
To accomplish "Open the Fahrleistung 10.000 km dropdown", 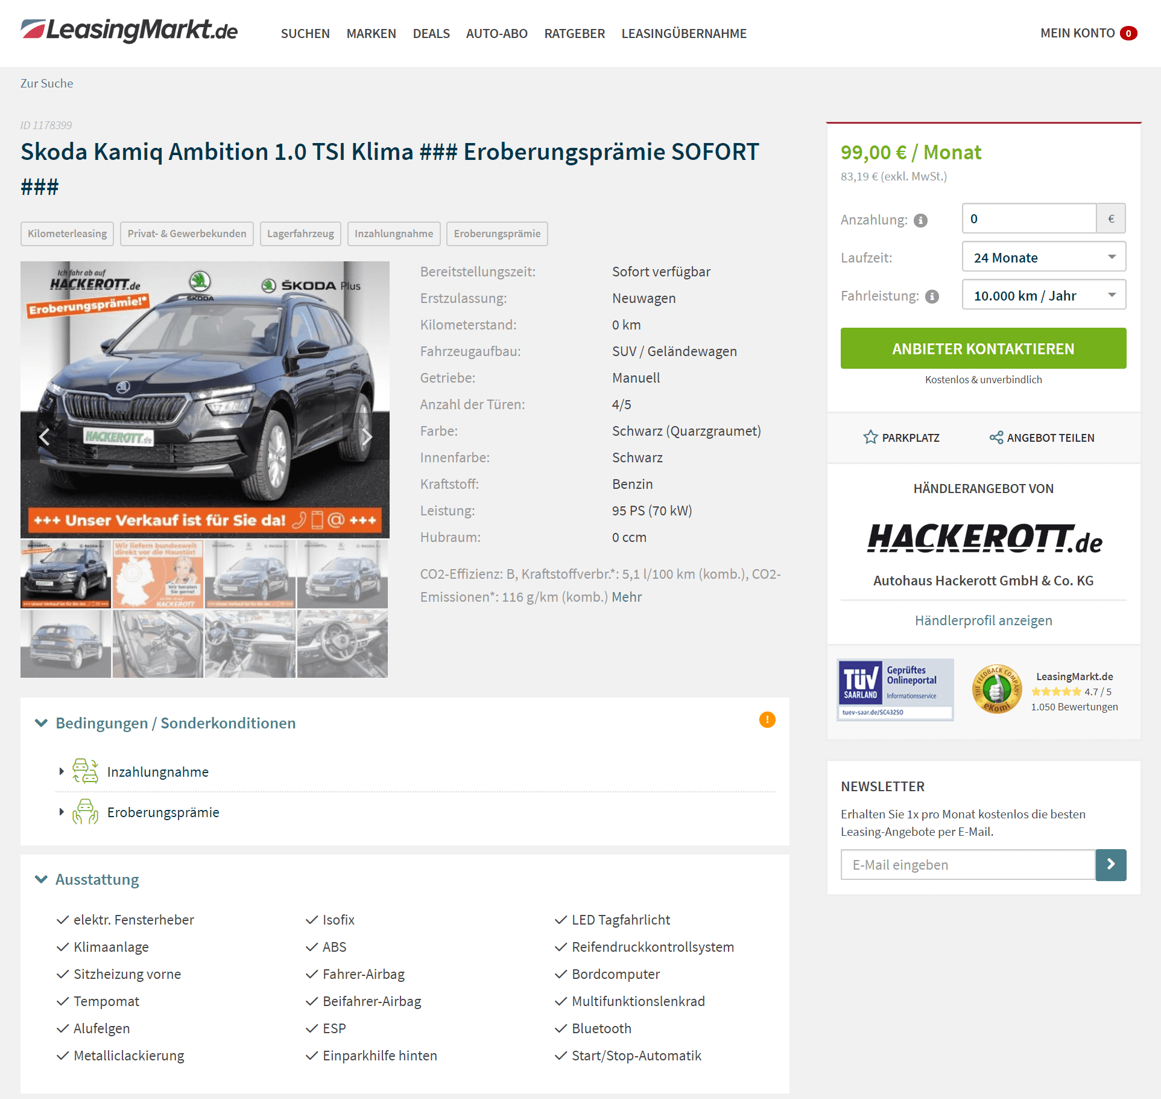I will (x=1044, y=295).
